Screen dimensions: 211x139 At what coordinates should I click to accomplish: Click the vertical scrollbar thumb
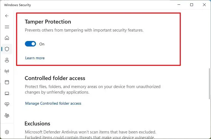click(209, 83)
